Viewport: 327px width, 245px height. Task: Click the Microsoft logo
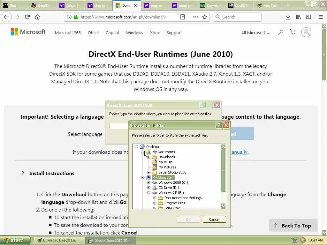tap(28, 32)
